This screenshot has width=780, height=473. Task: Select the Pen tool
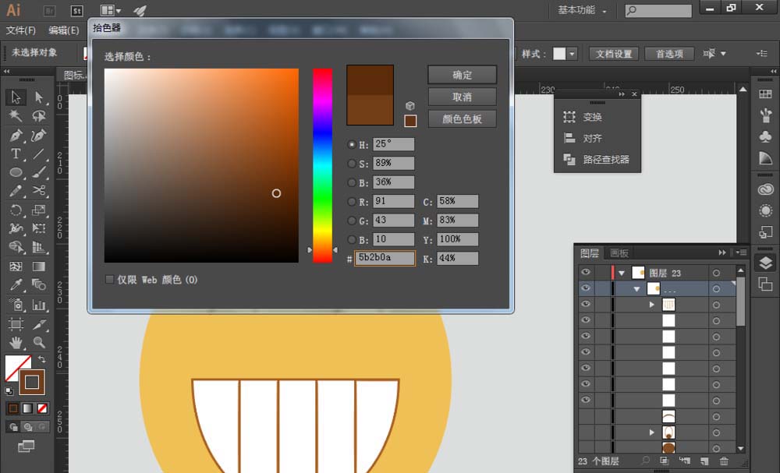coord(16,135)
